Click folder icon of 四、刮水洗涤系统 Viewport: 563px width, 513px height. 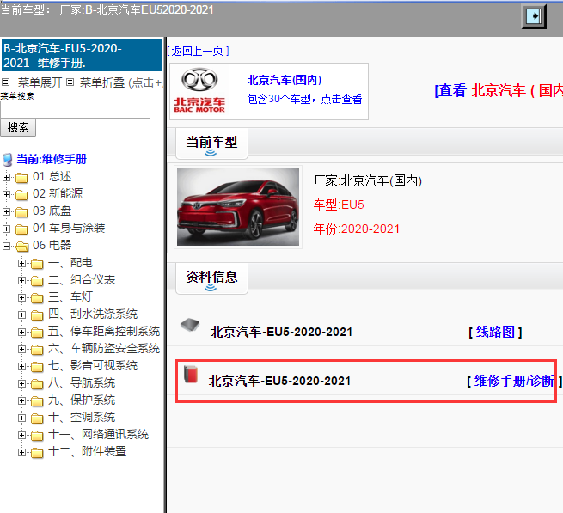click(37, 315)
